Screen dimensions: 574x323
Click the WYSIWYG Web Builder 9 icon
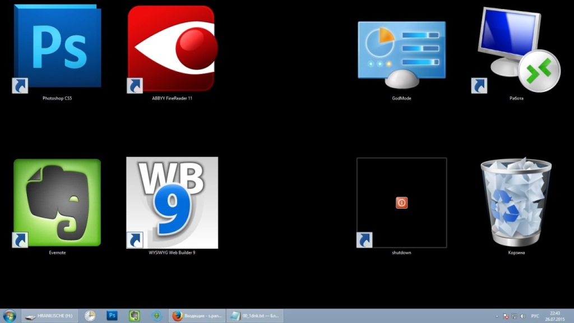172,202
